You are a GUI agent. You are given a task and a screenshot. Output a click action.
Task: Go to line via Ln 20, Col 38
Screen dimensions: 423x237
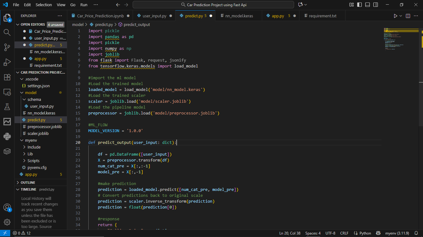pos(290,233)
